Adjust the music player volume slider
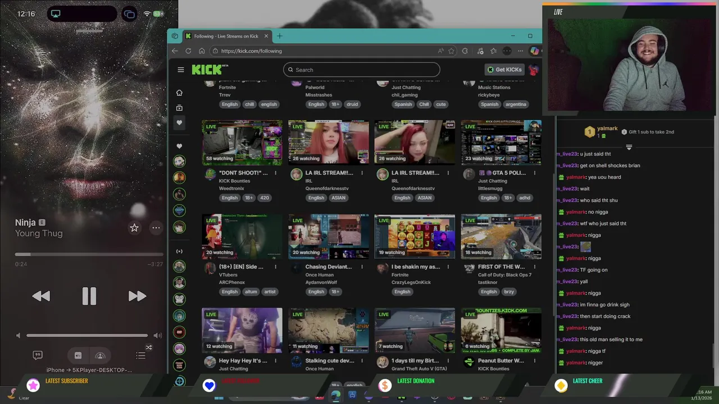This screenshot has width=719, height=404. pyautogui.click(x=87, y=336)
